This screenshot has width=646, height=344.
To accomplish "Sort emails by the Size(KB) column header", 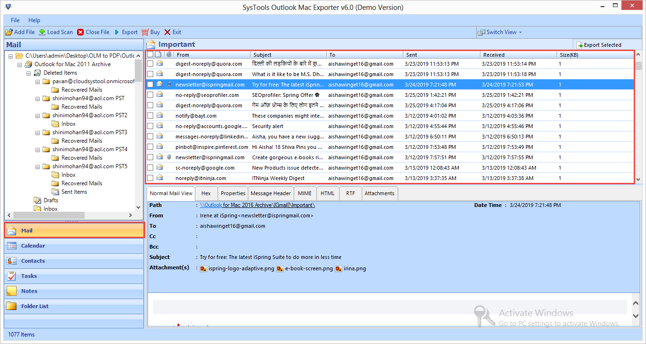I will pyautogui.click(x=595, y=55).
